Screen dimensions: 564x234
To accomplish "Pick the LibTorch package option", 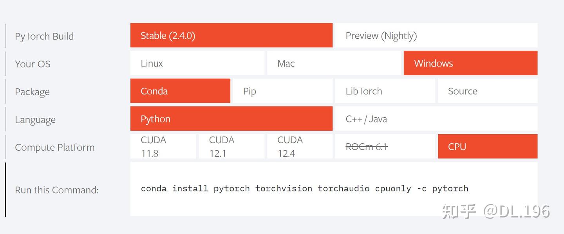I will pos(385,91).
